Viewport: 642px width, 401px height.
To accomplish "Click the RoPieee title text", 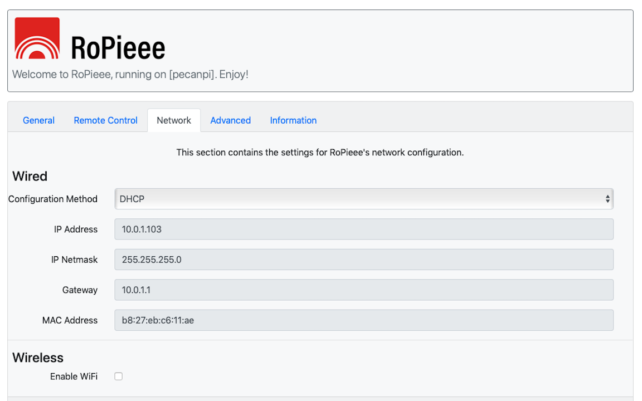I will tap(118, 48).
